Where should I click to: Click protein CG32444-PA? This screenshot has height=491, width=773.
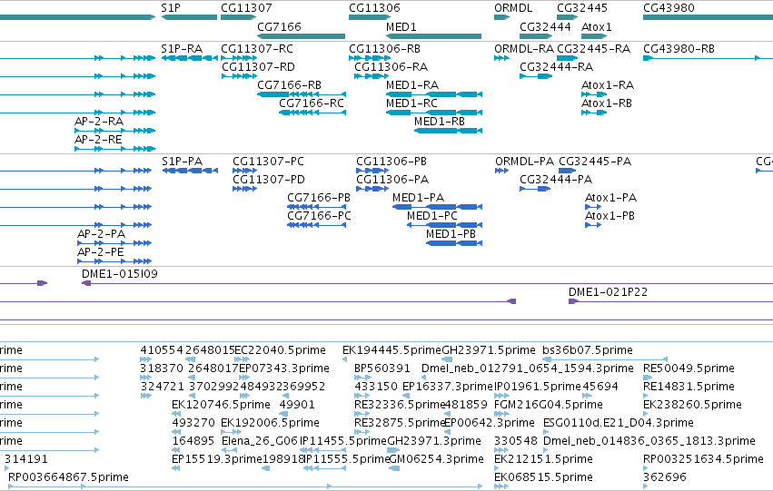[x=556, y=180]
